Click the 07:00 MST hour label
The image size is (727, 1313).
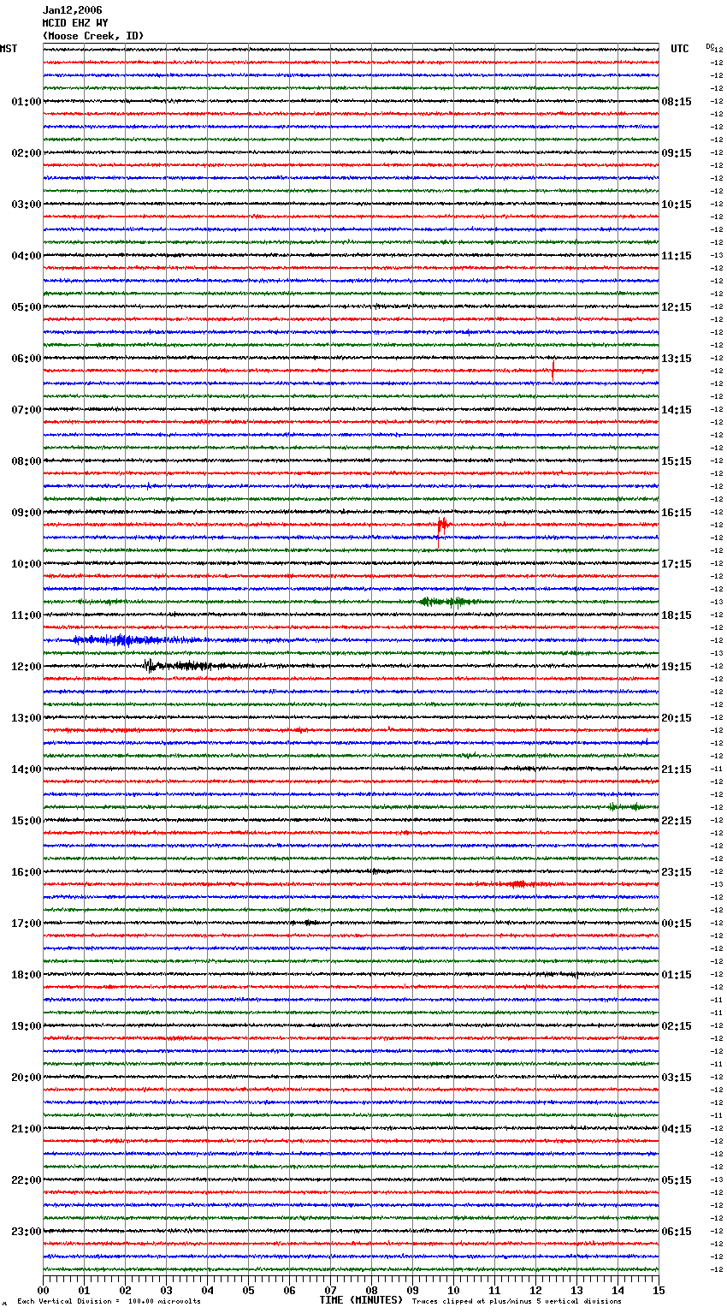[27, 410]
